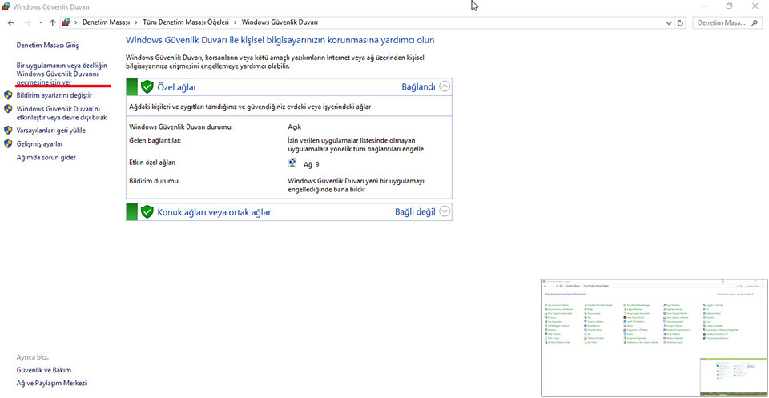Viewport: 769px width, 398px height.
Task: Open Denetim Masası Giriş link
Action: click(47, 45)
